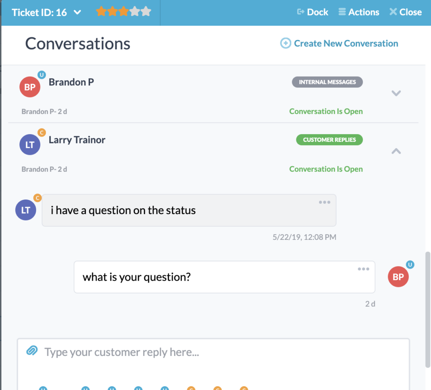Image resolution: width=431 pixels, height=390 pixels.
Task: Expand Brandon P's conversation with the chevron
Action: pos(396,93)
